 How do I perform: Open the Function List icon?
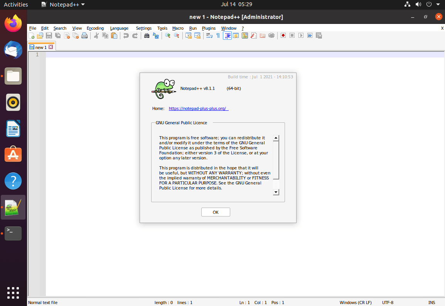254,36
